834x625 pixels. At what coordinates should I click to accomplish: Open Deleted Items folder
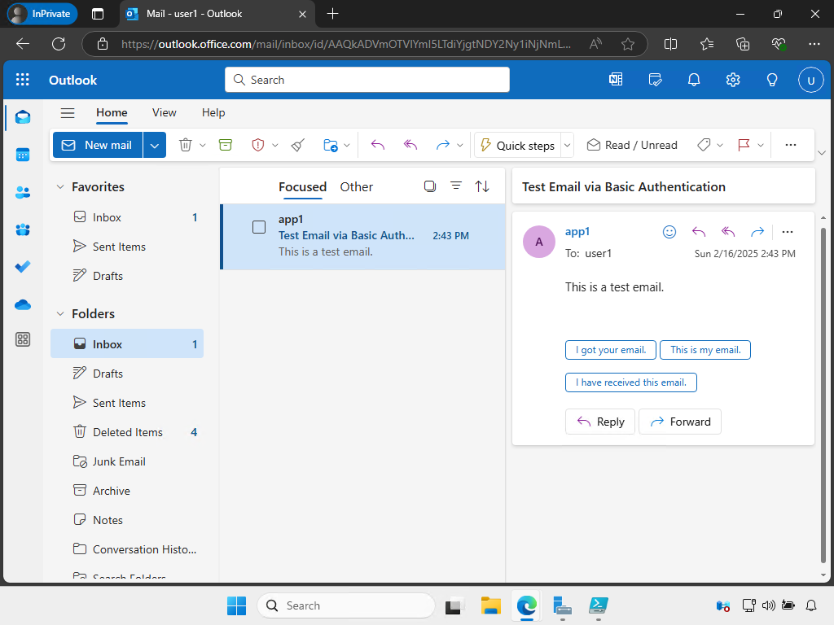click(x=127, y=432)
